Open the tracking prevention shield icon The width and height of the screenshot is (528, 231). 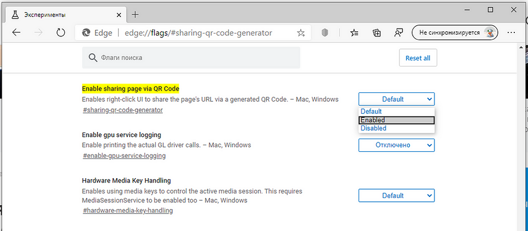click(324, 32)
